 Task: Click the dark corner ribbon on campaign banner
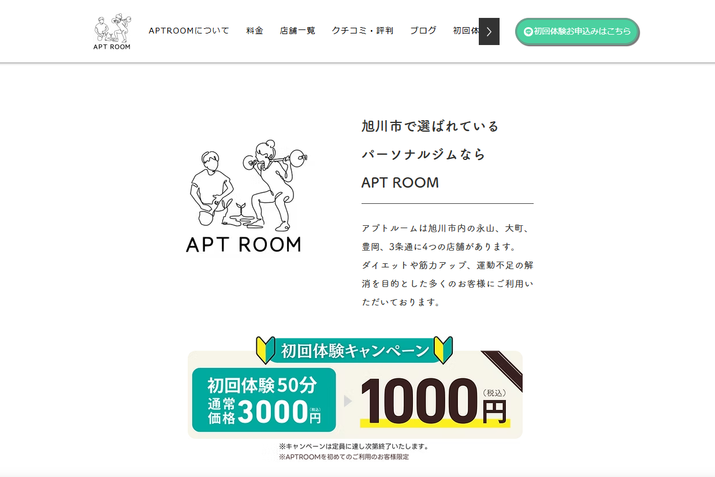point(502,371)
